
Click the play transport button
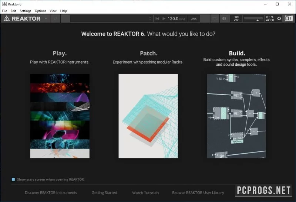click(x=164, y=18)
